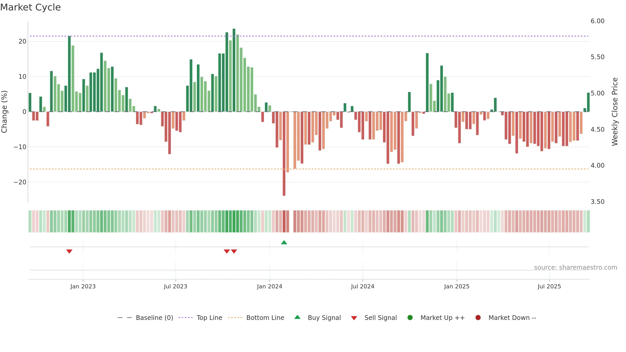Toggle the Bottom Line legend entry

point(256,318)
